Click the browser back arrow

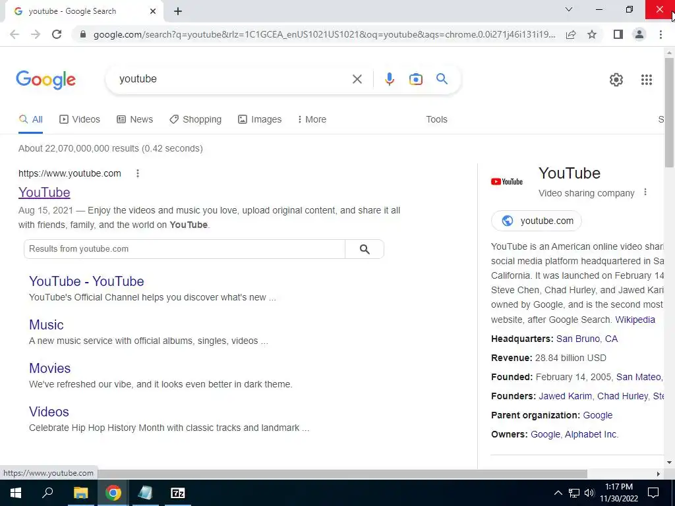[x=15, y=34]
